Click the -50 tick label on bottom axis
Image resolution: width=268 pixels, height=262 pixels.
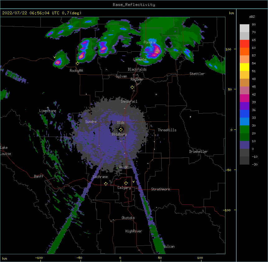pos(79,258)
